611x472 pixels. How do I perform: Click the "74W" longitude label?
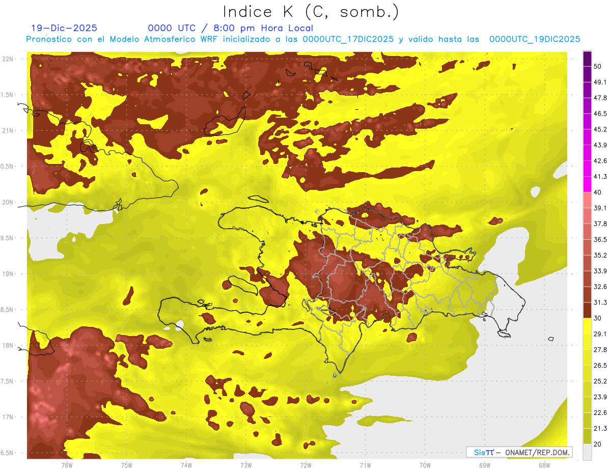[186, 465]
